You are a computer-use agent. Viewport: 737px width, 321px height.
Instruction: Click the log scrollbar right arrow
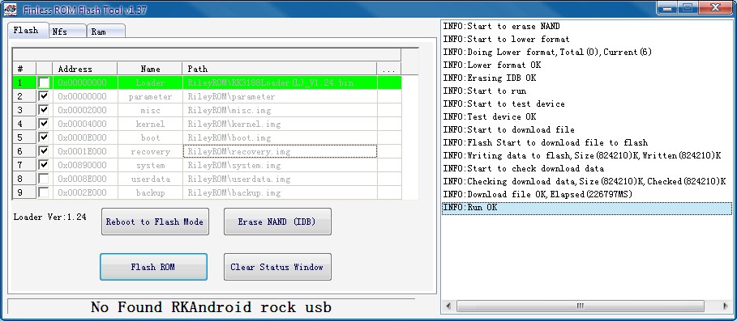click(726, 306)
